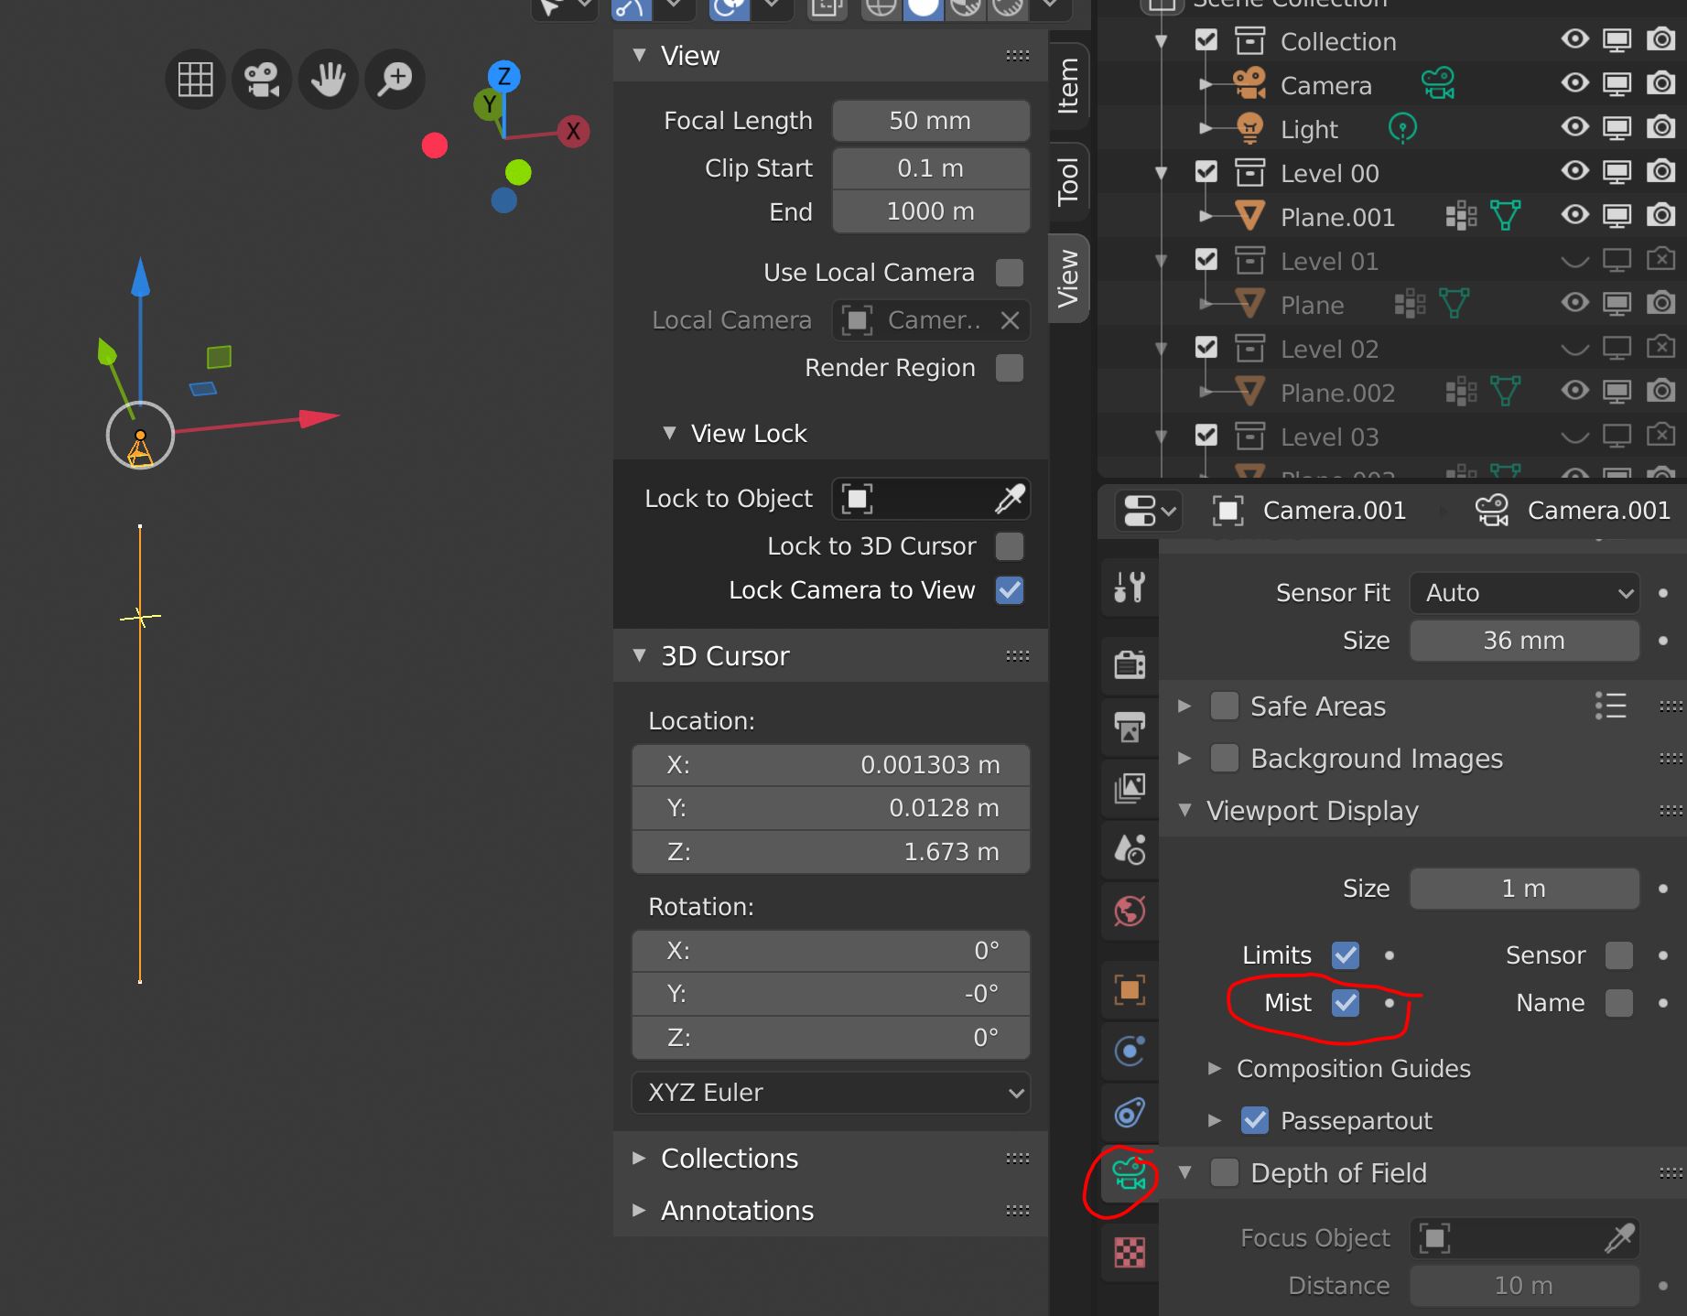Enable Use Local Camera checkbox
Image resolution: width=1687 pixels, height=1316 pixels.
coord(1009,273)
